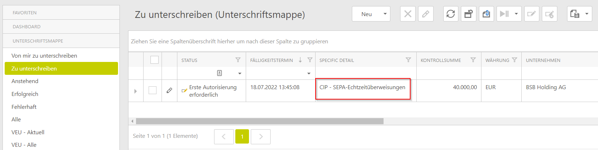Open the export/save dropdown arrow
598x150 pixels.
(587, 14)
